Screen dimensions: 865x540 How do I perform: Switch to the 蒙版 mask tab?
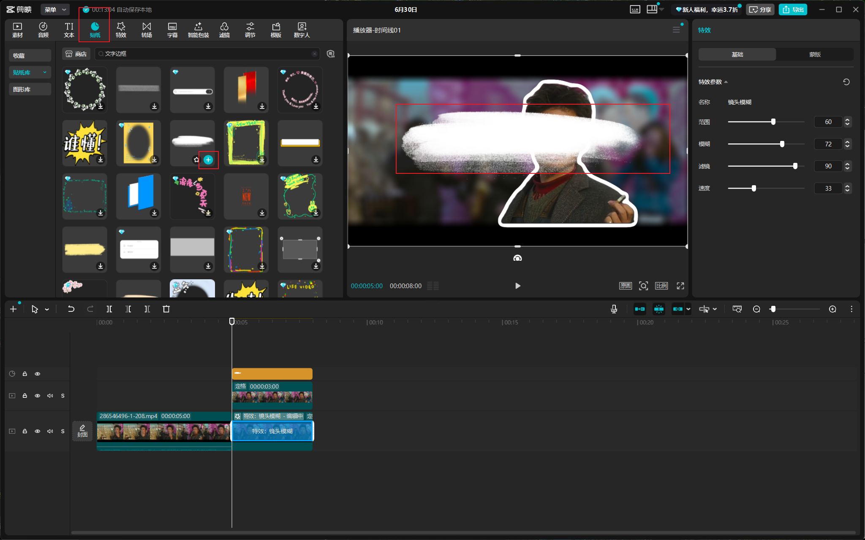[x=815, y=54]
